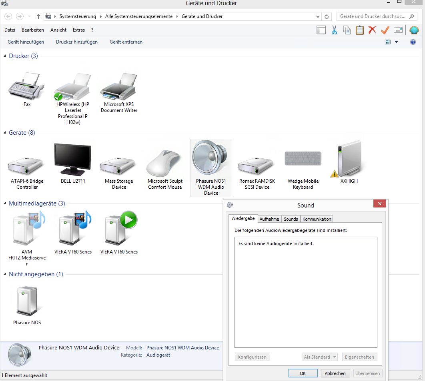Open the Als Standard dropdown arrow
425x381 pixels.
[335, 357]
